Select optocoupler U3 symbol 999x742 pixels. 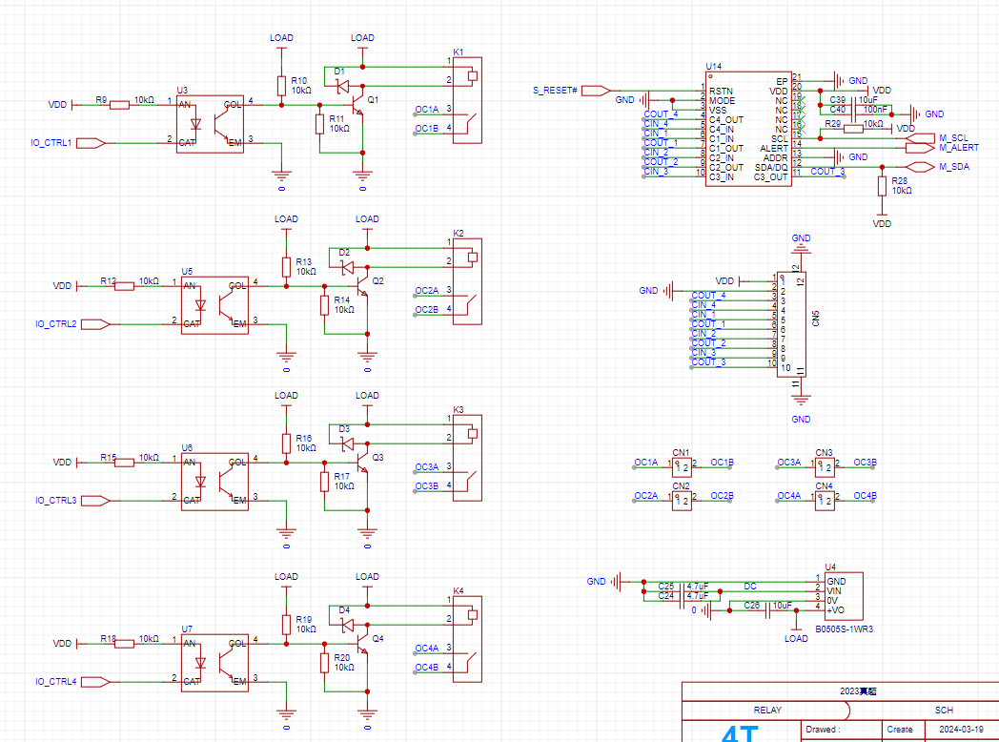click(210, 124)
